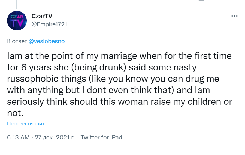This screenshot has height=155, width=245.
Task: Open the tweet's three-dot more menu
Action: click(x=234, y=16)
